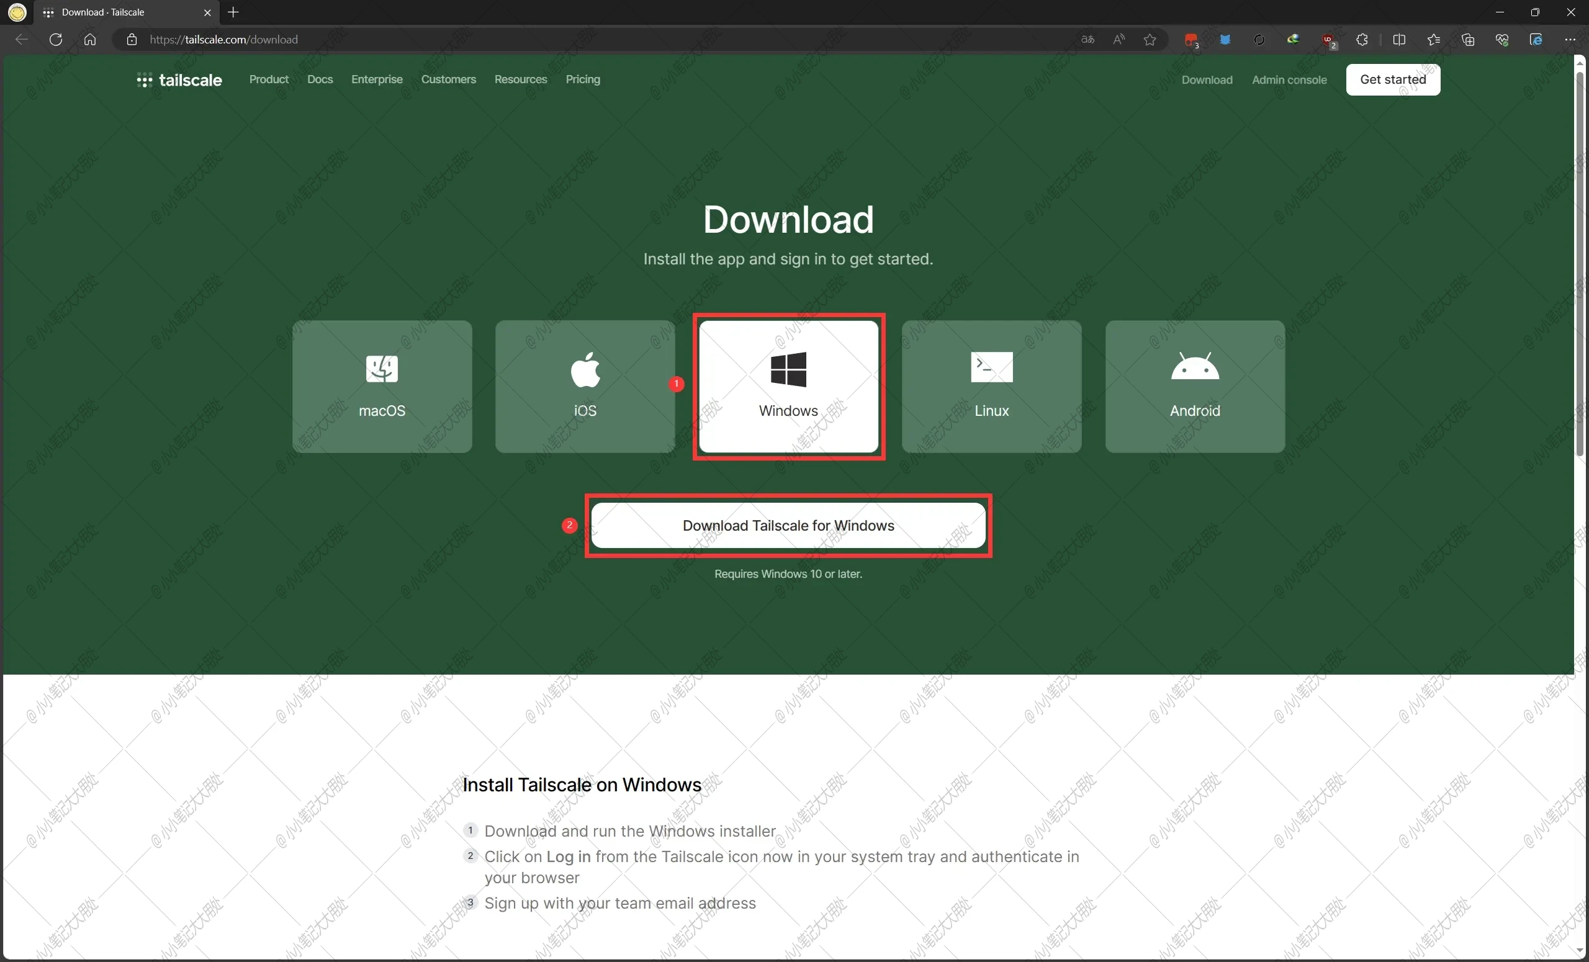1589x962 pixels.
Task: Click the browser Extensions icon in toolbar
Action: click(1361, 38)
